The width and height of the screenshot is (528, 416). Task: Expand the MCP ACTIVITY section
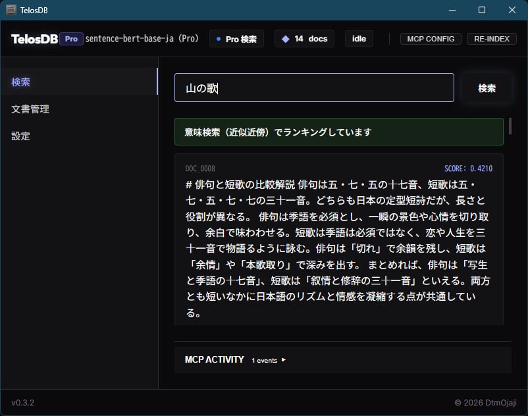[x=214, y=360]
